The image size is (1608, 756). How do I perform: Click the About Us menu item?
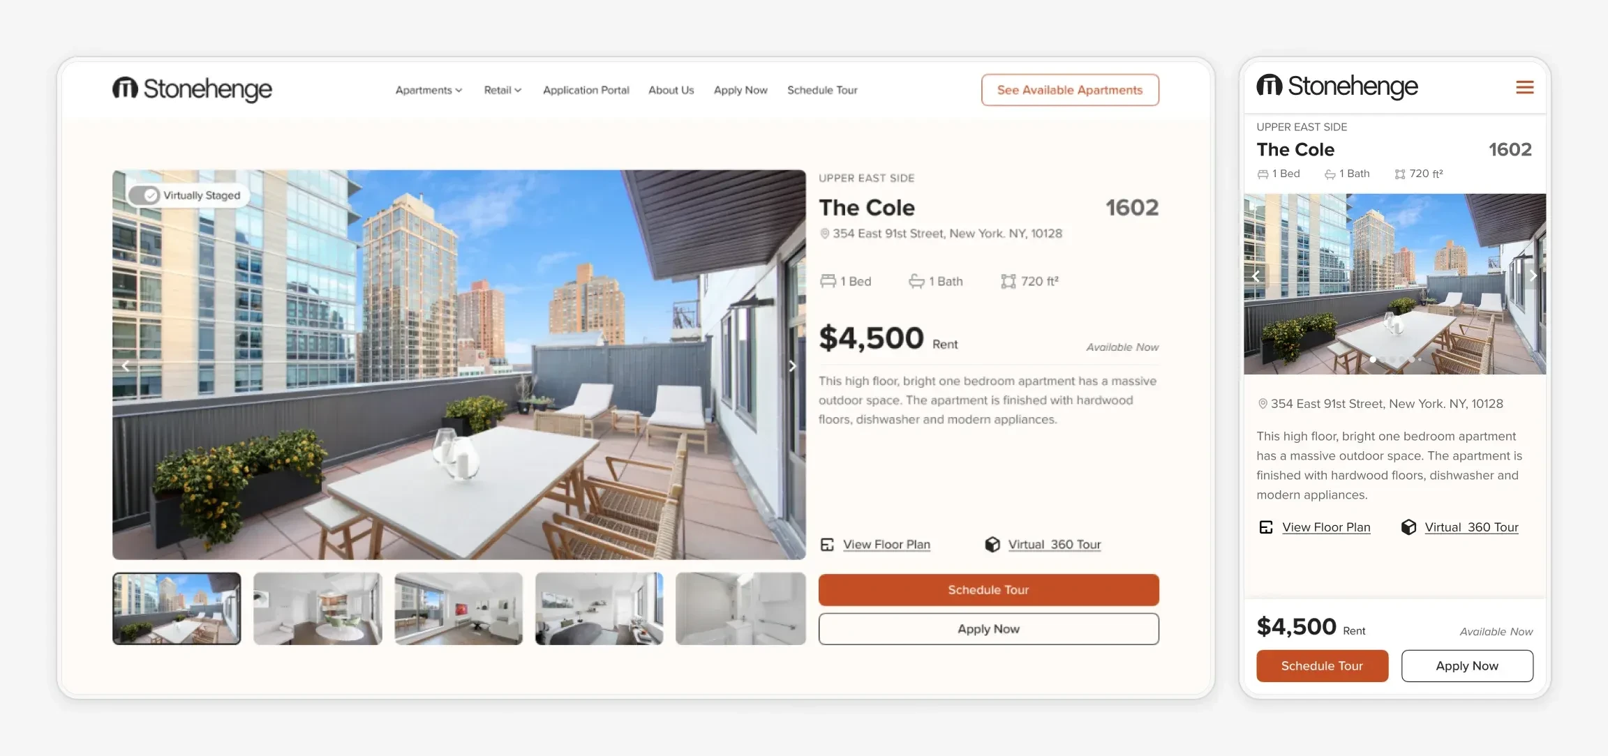click(671, 89)
